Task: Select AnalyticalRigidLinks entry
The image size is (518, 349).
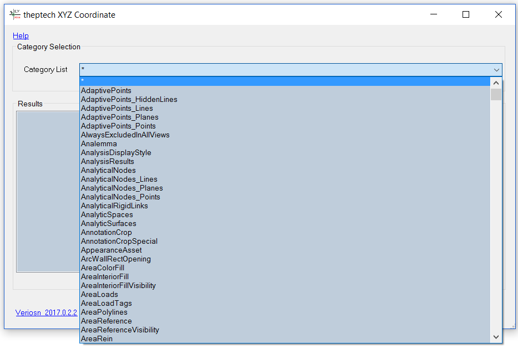Action: point(285,206)
